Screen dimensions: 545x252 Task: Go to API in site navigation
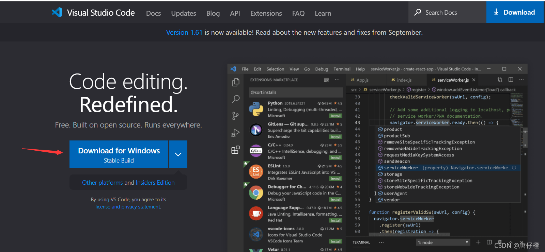click(x=235, y=13)
